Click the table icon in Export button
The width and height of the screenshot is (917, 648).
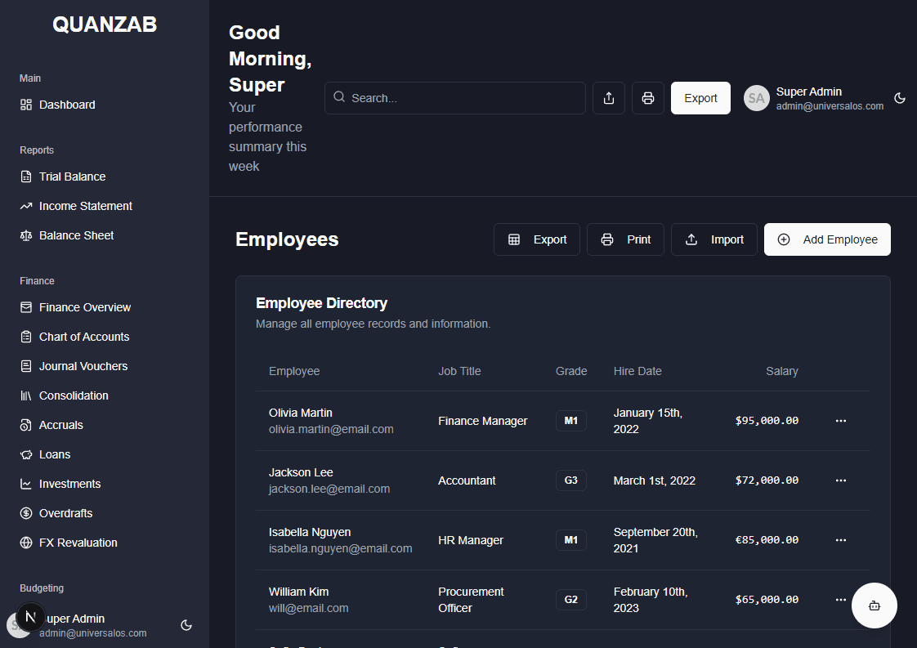coord(513,239)
